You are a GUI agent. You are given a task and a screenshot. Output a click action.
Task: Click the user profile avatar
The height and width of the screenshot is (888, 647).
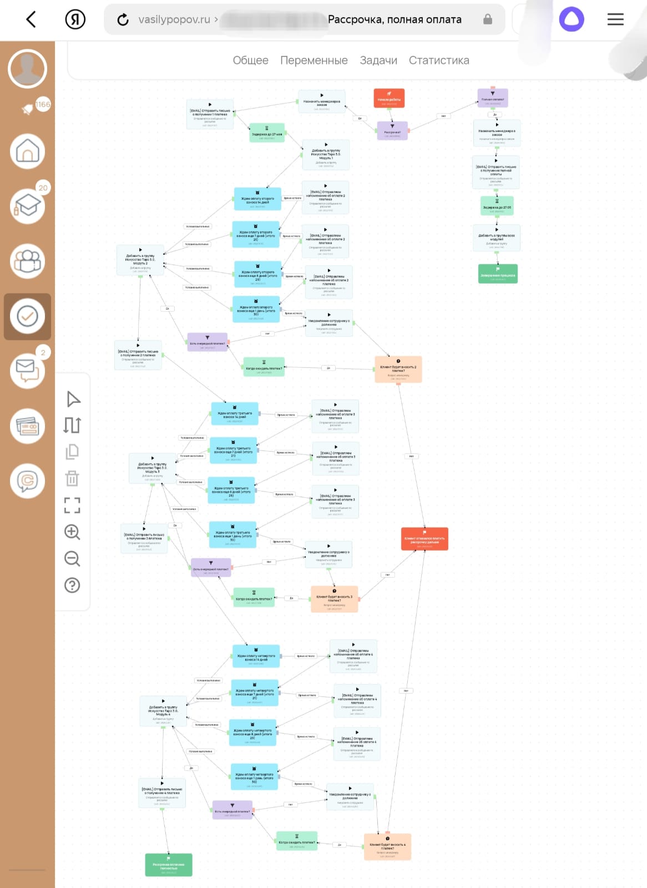click(x=27, y=69)
